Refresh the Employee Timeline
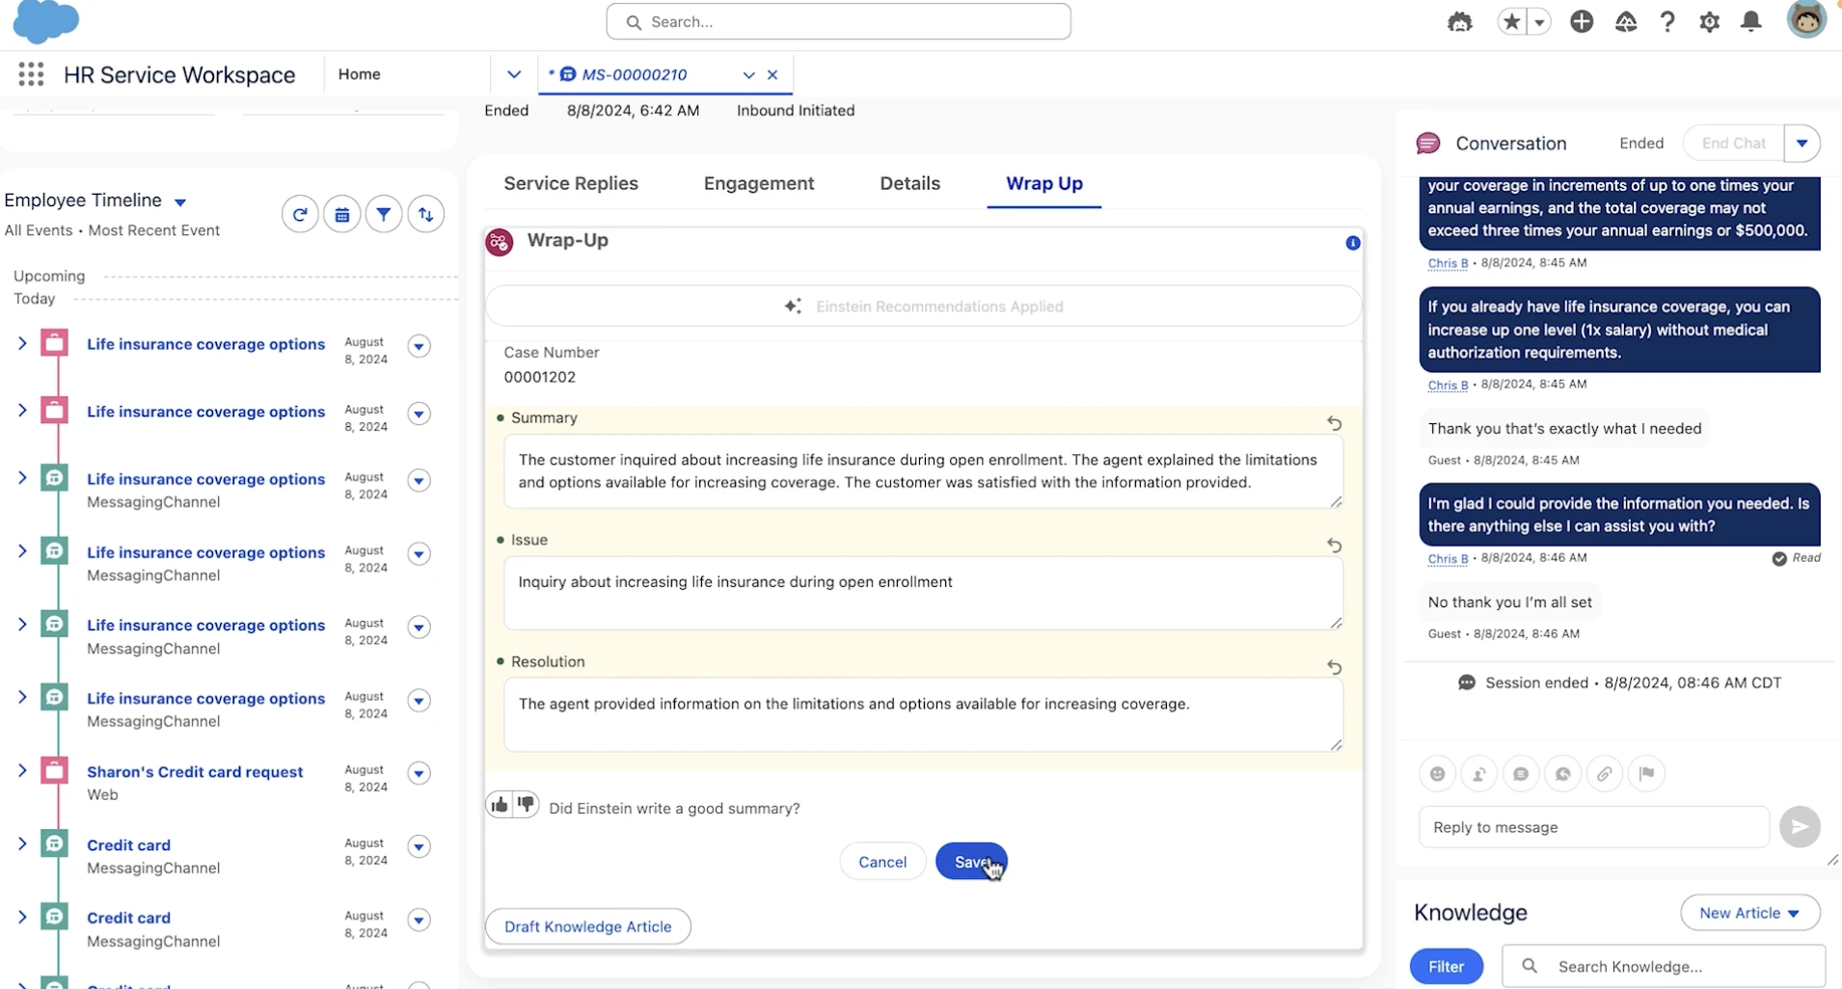The width and height of the screenshot is (1842, 989). (x=300, y=214)
